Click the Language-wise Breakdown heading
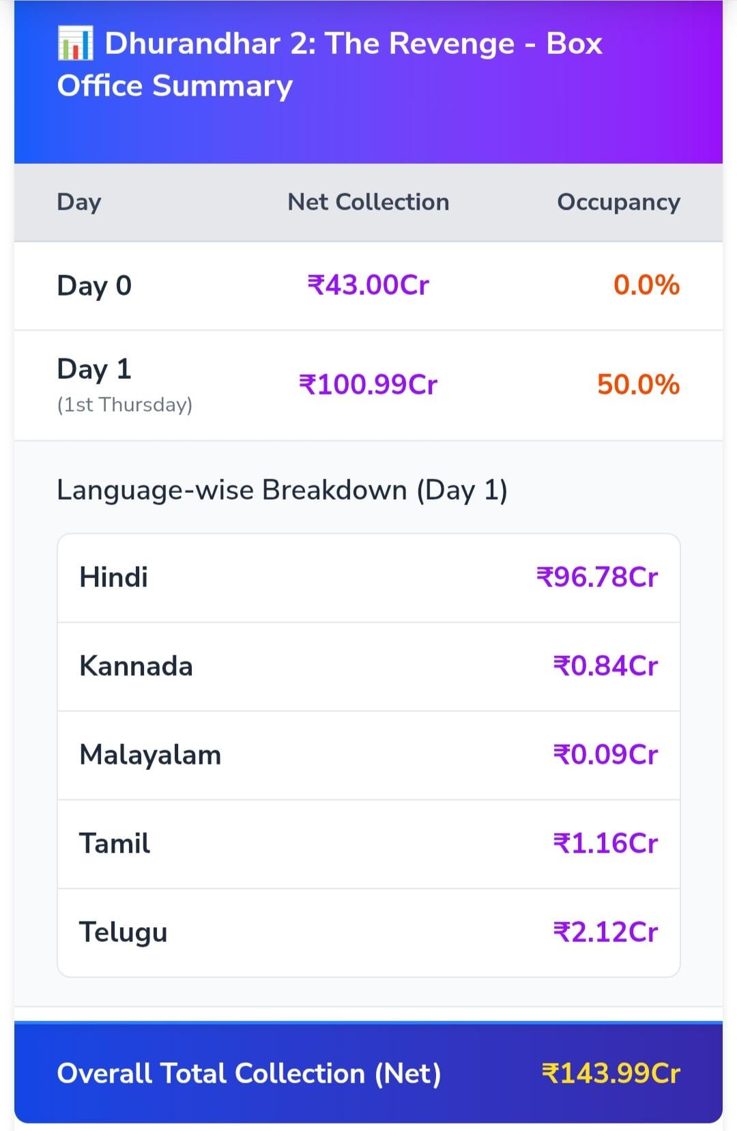The image size is (737, 1131). 282,491
